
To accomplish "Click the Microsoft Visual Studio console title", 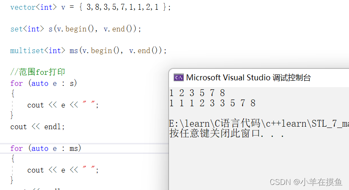I will click(248, 77).
